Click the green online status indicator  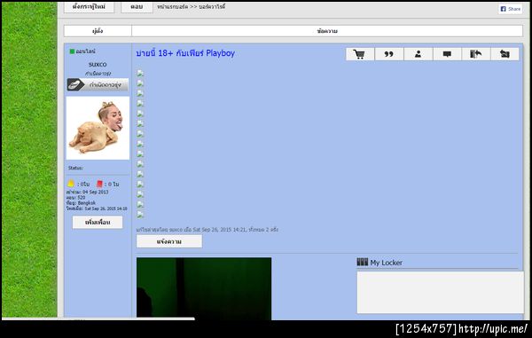(72, 51)
